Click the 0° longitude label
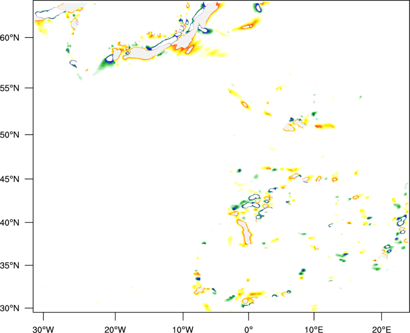This screenshot has height=333, width=410. (x=249, y=329)
